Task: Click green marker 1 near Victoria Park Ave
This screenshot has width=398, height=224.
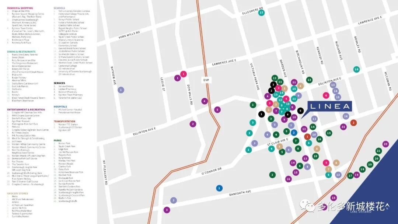Action: [x=253, y=105]
